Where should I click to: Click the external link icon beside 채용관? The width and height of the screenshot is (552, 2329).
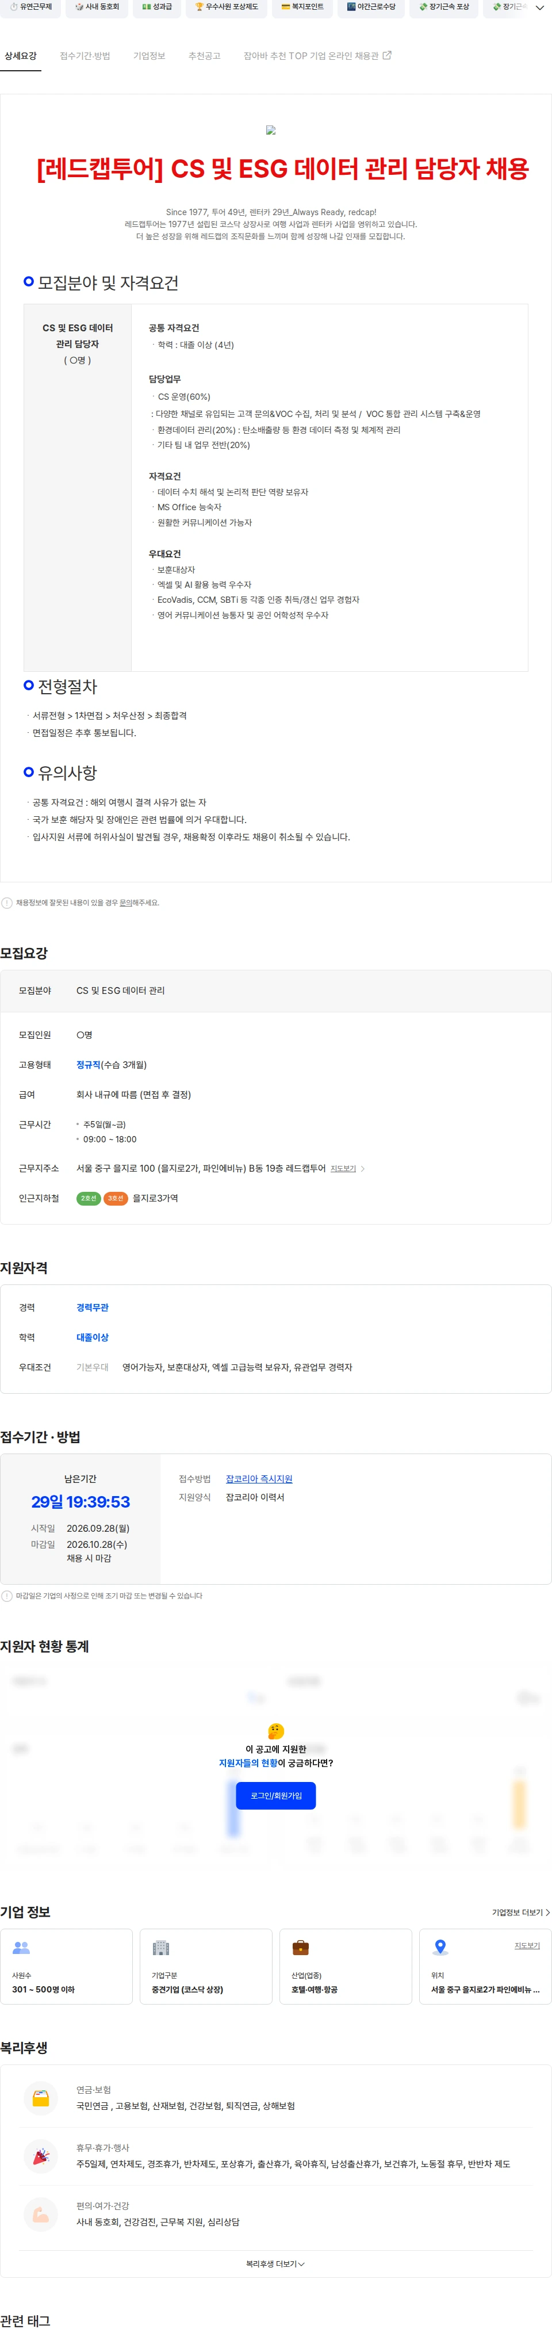point(386,55)
